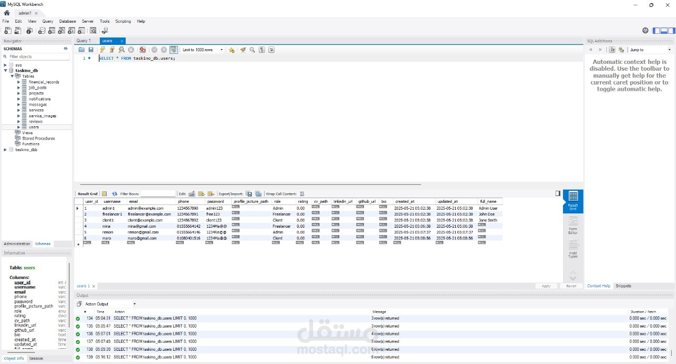Viewport: 676px width, 364px height.
Task: Toggle auto-commit mode toolbar button
Action: [174, 50]
